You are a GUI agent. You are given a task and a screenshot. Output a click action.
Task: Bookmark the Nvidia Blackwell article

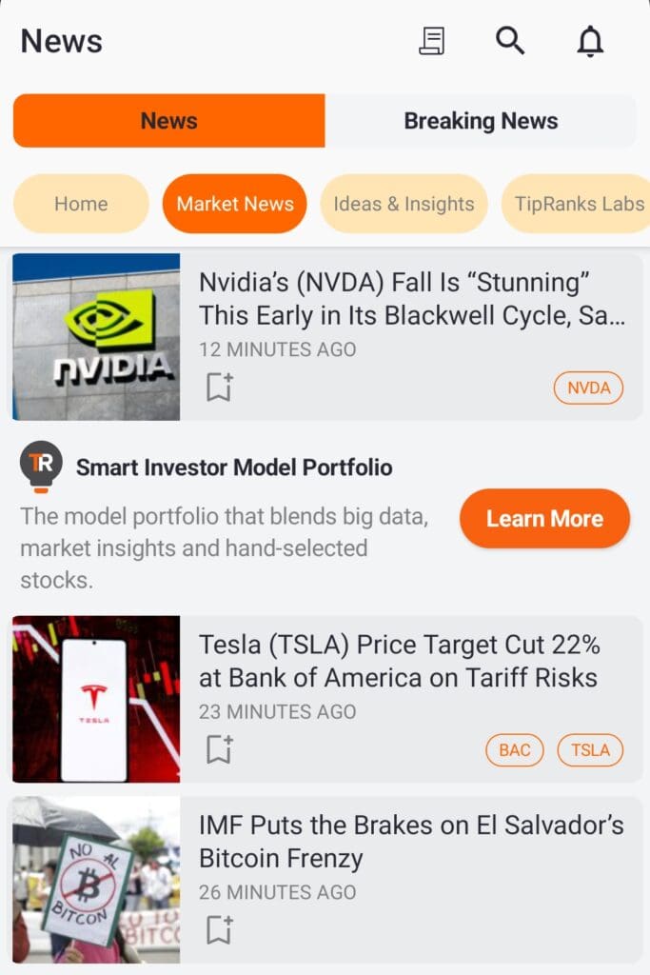click(x=219, y=388)
